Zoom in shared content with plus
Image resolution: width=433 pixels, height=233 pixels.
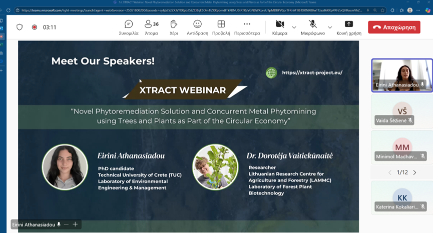75,224
